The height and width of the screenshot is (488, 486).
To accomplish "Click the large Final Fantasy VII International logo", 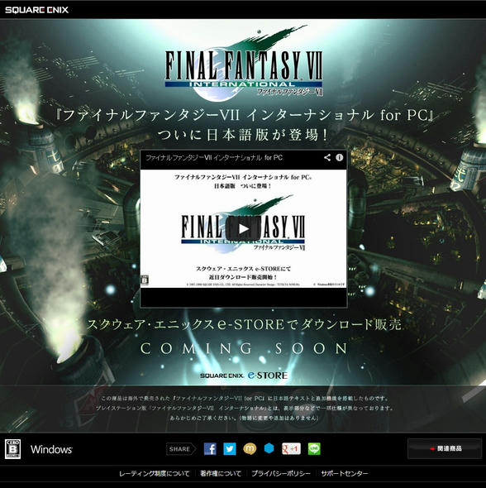I will [244, 64].
